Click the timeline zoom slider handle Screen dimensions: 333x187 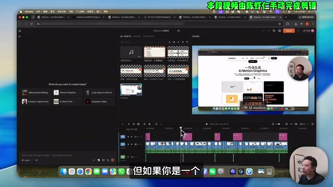tap(279, 124)
